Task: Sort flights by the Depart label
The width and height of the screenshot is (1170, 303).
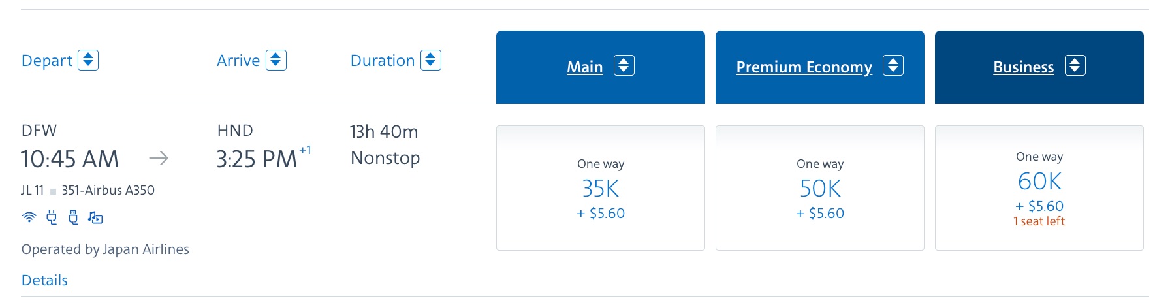Action: [47, 61]
